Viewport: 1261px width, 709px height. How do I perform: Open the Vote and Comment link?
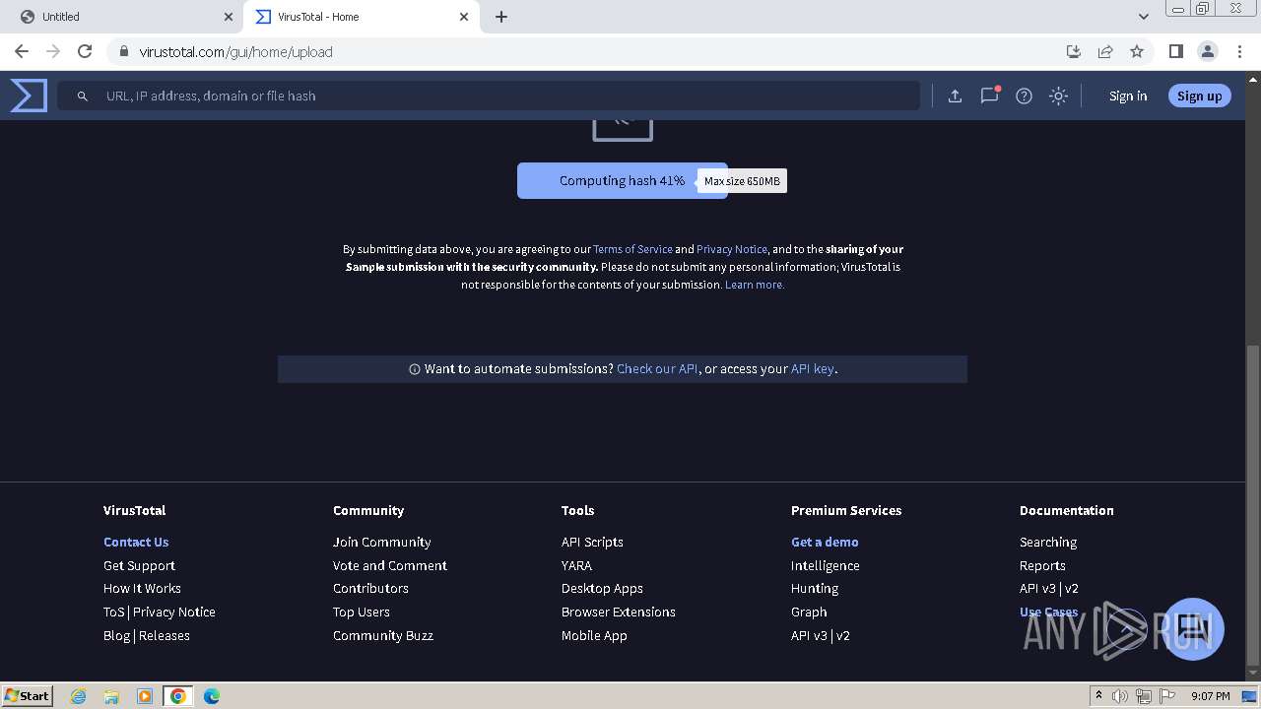point(390,565)
